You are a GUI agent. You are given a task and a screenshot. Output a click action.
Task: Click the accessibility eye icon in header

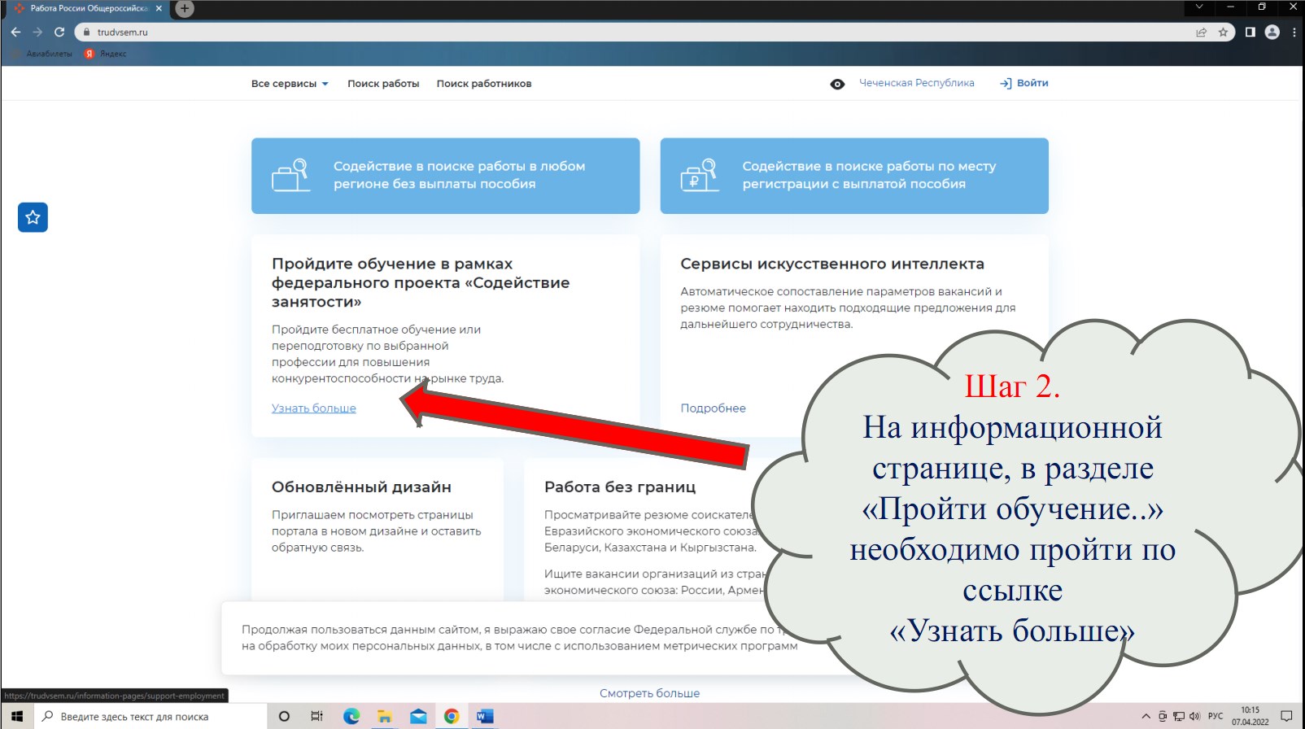(x=837, y=84)
